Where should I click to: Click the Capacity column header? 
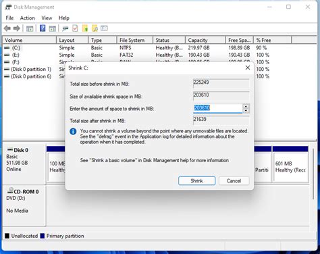(205, 40)
